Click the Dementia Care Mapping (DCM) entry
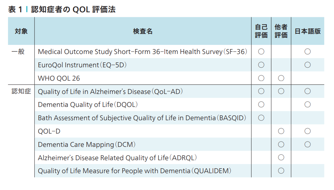334x190 pixels. click(x=86, y=144)
